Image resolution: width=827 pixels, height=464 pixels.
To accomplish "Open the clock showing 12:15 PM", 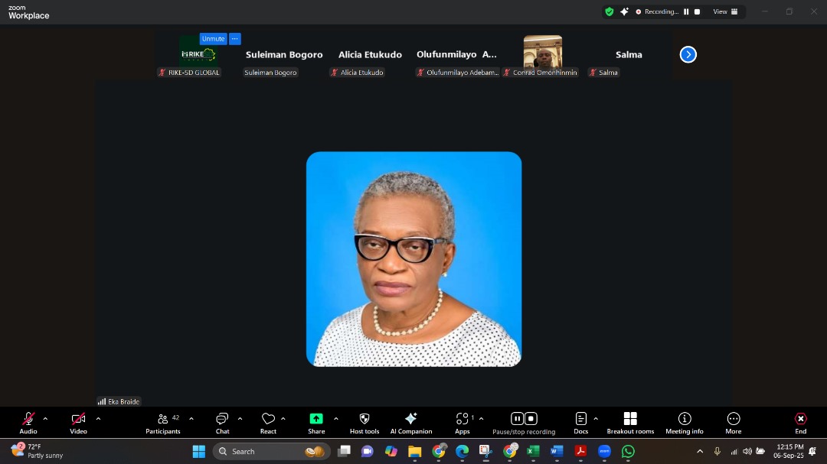I will tap(789, 451).
